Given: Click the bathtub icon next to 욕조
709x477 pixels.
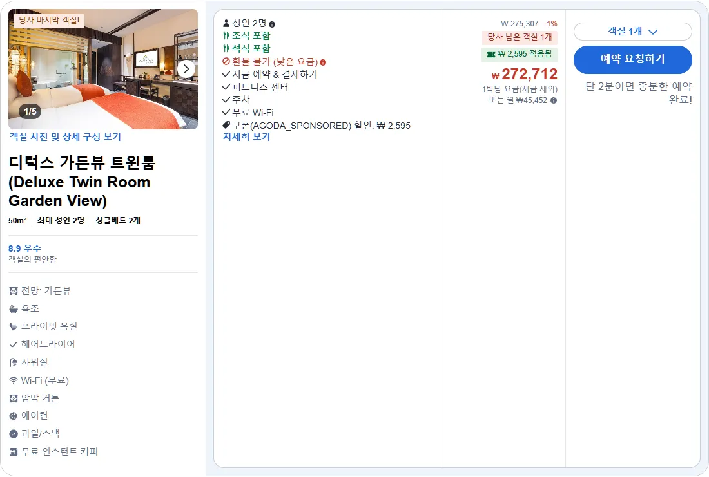Looking at the screenshot, I should pyautogui.click(x=14, y=309).
